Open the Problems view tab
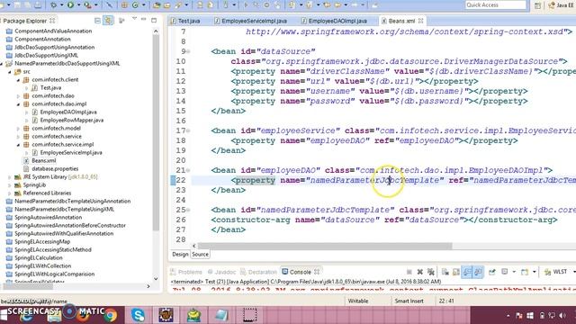Viewport: 576px width, 324px height. click(x=186, y=272)
